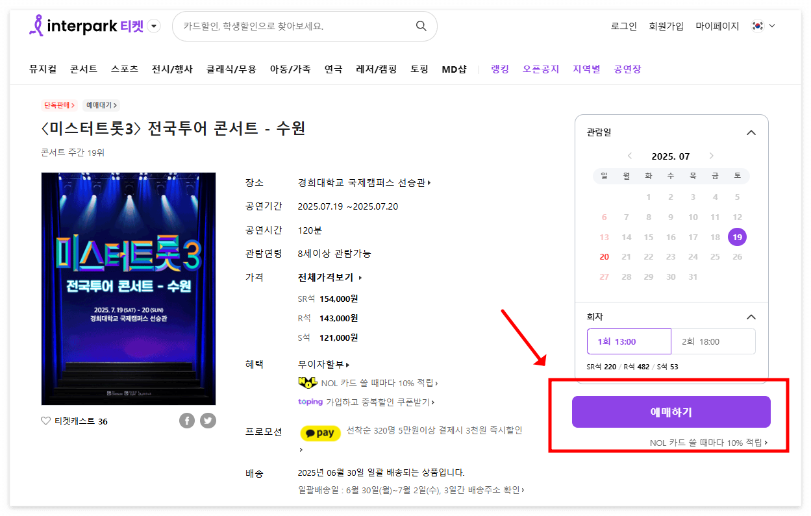Click the search magnifier icon

click(x=421, y=26)
